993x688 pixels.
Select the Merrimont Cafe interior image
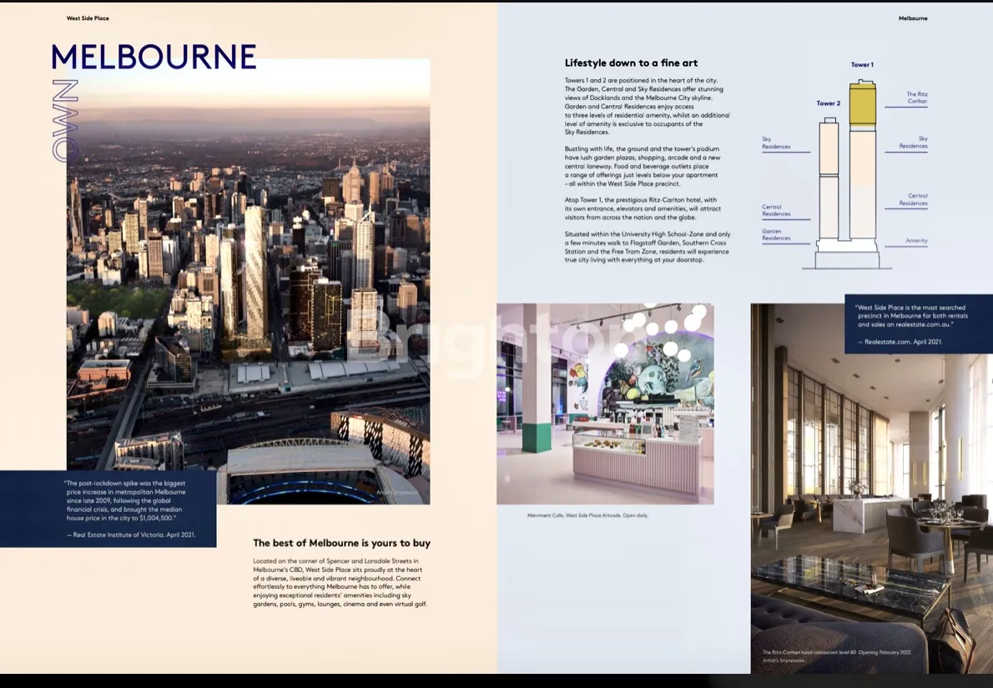605,404
